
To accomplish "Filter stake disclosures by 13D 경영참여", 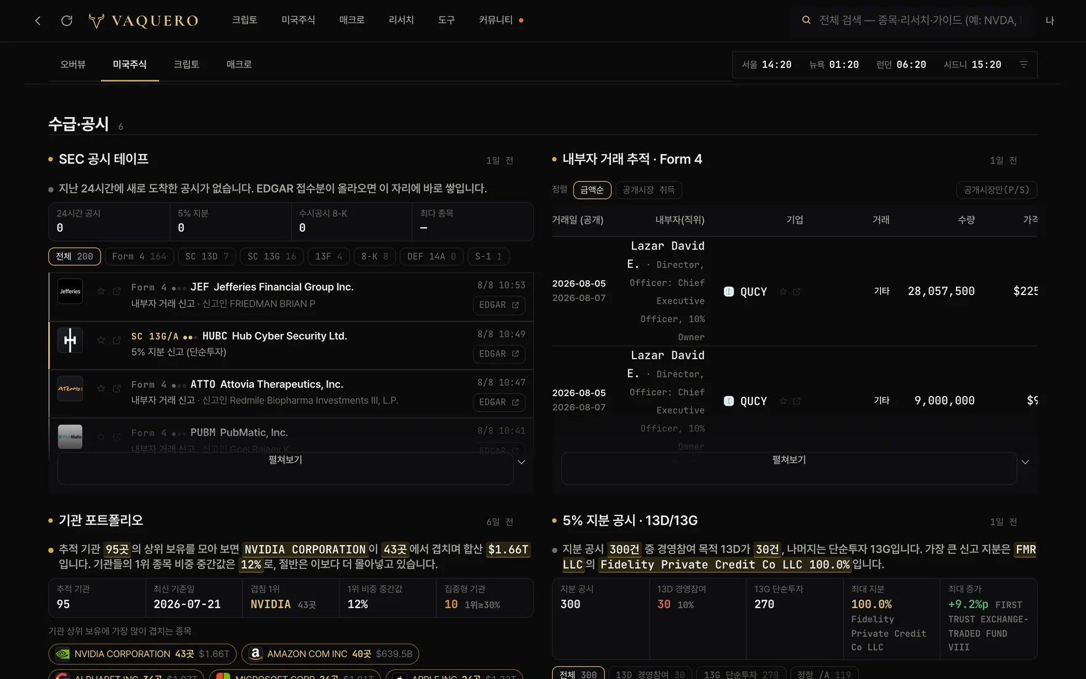I will [x=650, y=675].
